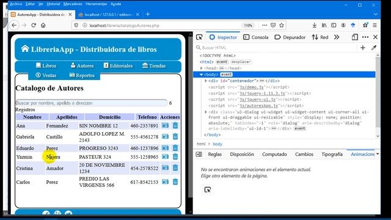The height and width of the screenshot is (220, 391).
Task: Bookmark this page with the star icon
Action: click(x=282, y=25)
